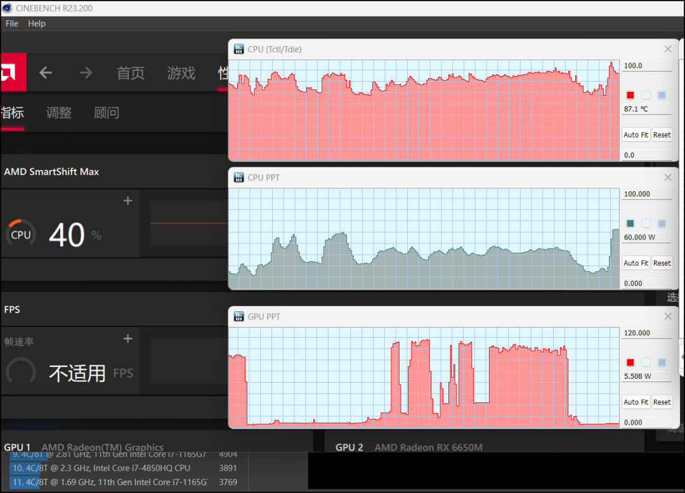The height and width of the screenshot is (493, 685).
Task: Click the FPS gauge ring icon
Action: coord(20,373)
